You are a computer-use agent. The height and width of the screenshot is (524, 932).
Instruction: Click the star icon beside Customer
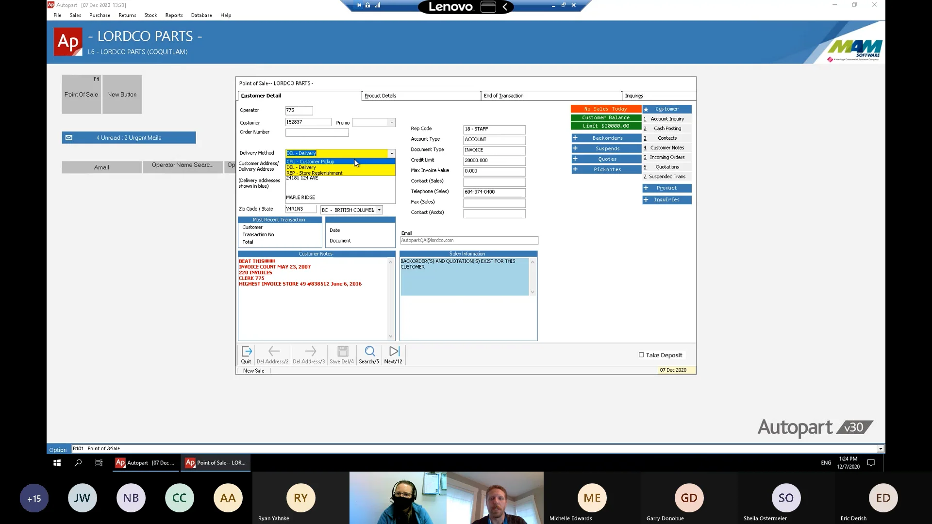click(646, 109)
